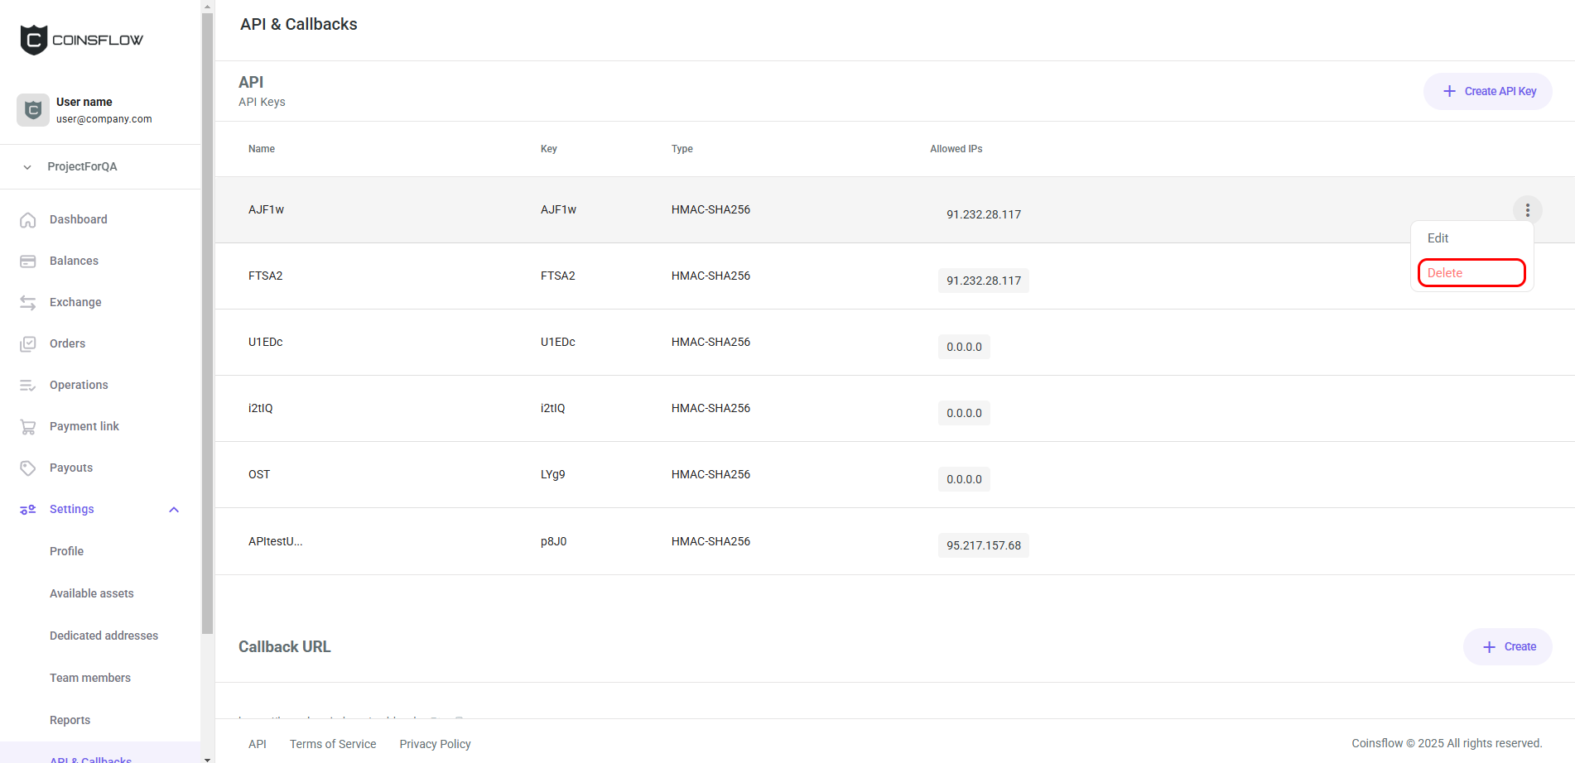
Task: Select Edit from the context menu
Action: 1438,238
